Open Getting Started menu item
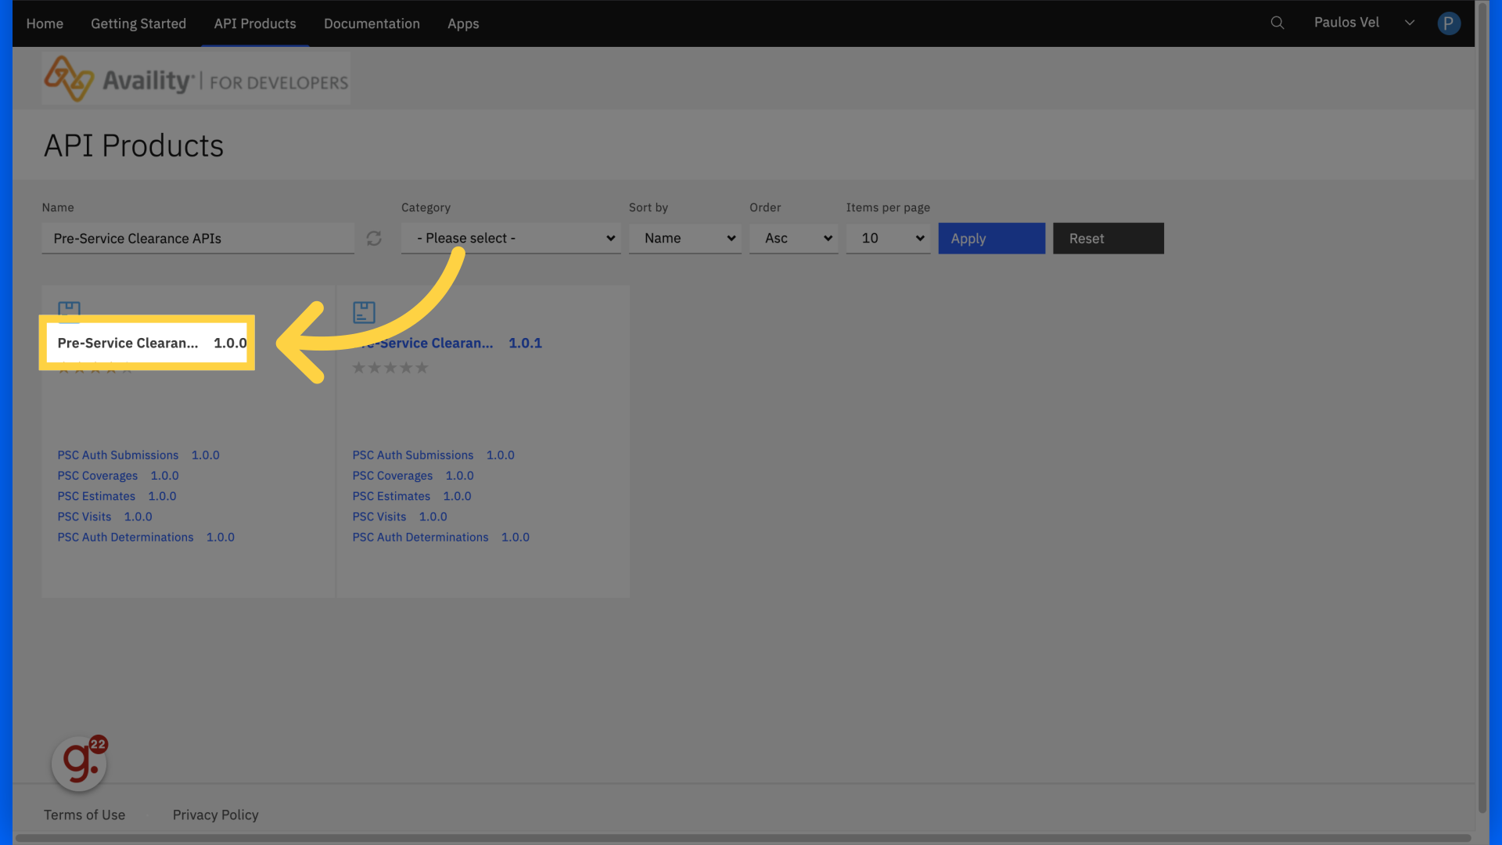 point(138,23)
